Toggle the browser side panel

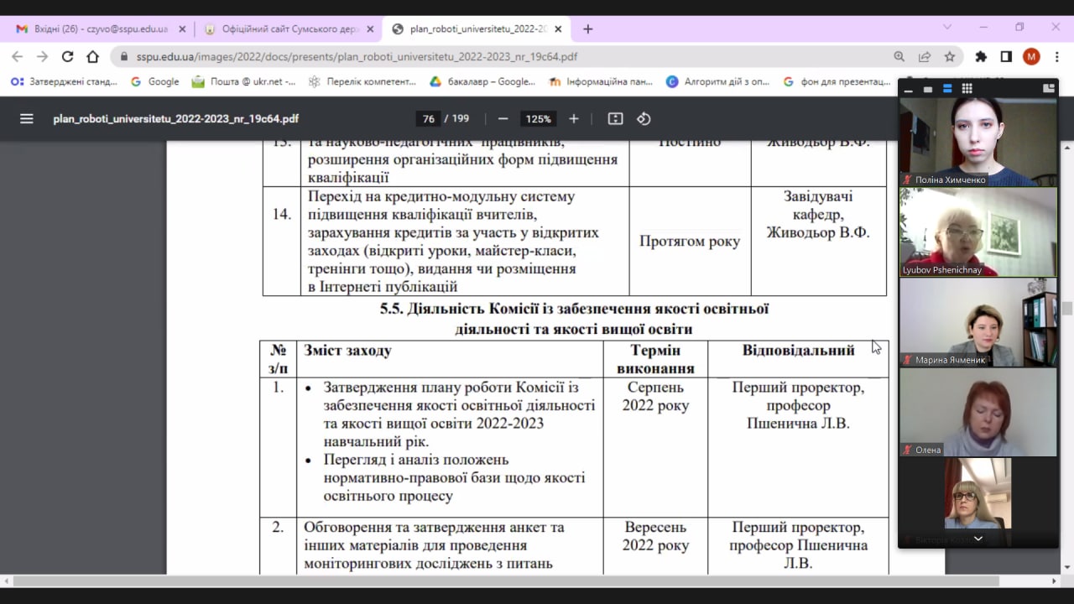(1006, 56)
